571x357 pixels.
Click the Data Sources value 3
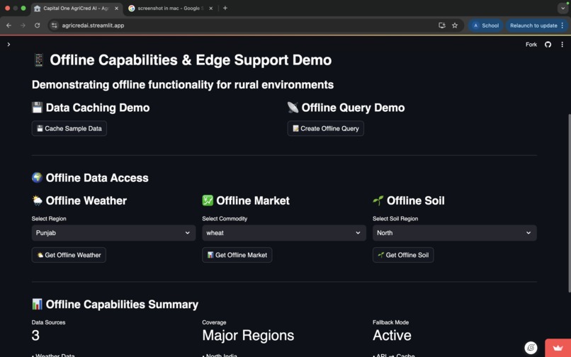35,336
